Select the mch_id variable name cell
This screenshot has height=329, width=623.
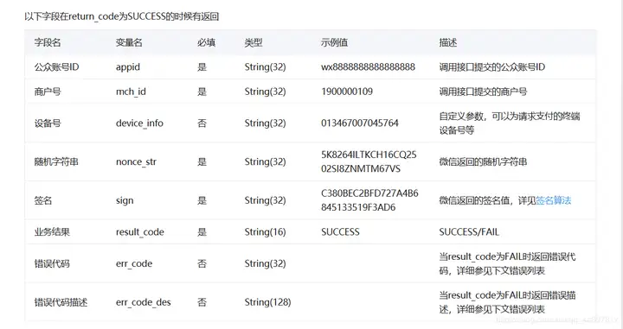[x=131, y=92]
